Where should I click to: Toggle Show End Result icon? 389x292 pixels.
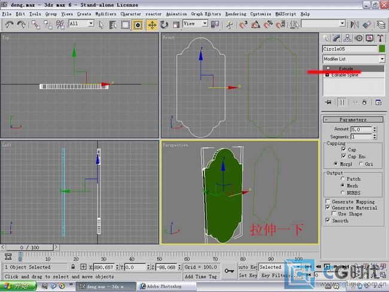point(342,102)
